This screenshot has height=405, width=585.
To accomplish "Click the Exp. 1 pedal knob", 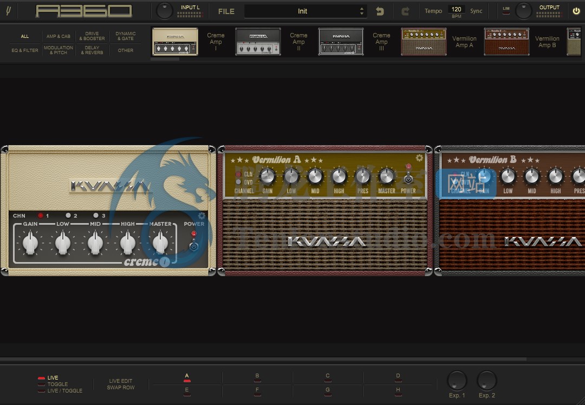I will (457, 381).
